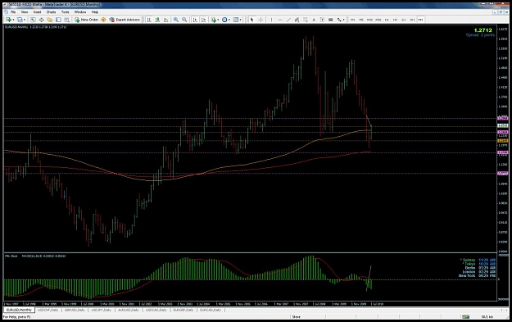Switch to the H1 timeframe
The image size is (512, 322).
387,20
